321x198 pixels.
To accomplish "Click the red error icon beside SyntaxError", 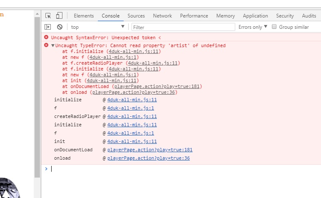I will click(x=46, y=38).
